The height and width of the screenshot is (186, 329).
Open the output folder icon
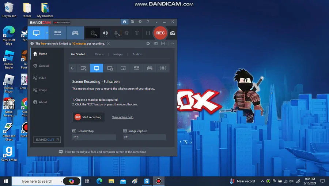pos(132,22)
